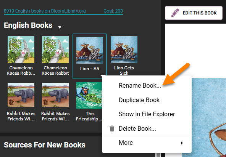Click the pencil icon on Edit This Book
The height and width of the screenshot is (157, 226).
point(175,13)
